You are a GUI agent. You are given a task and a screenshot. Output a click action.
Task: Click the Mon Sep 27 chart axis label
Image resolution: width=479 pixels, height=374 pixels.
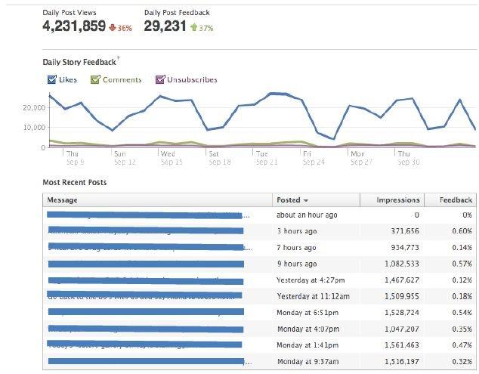[361, 158]
